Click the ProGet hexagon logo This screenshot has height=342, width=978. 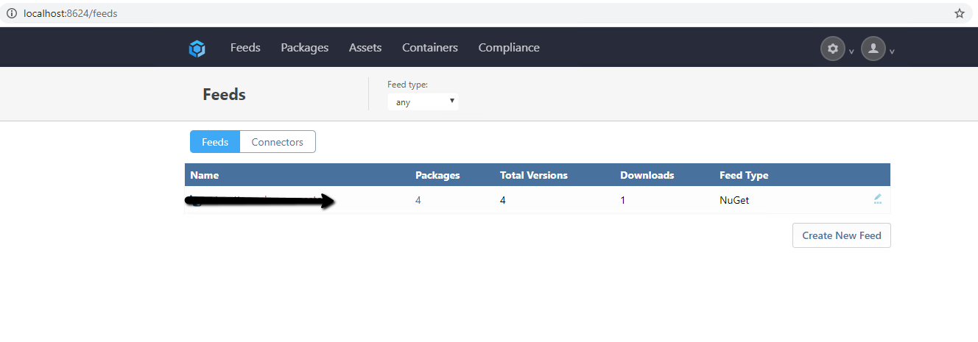[197, 49]
